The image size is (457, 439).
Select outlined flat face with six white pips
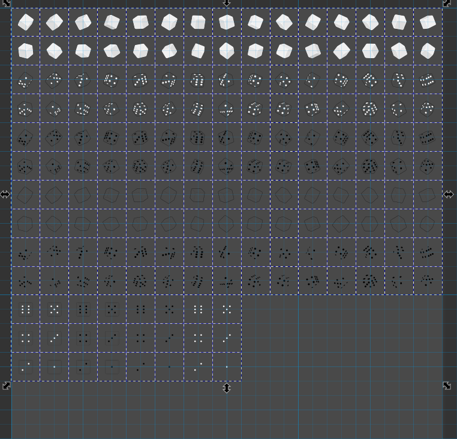[26, 309]
